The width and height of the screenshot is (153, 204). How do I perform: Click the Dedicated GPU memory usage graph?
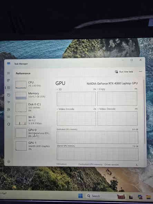97,137
